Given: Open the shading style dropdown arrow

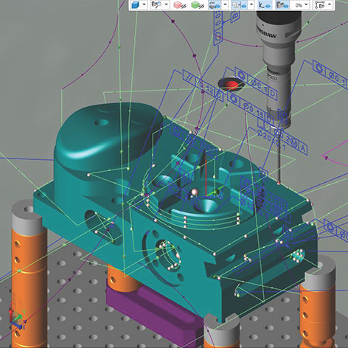Looking at the screenshot, I should (x=144, y=4).
